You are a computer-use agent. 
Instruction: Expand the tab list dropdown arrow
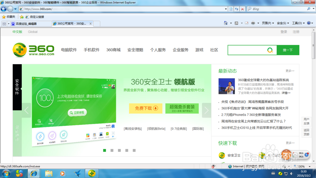pos(9,24)
